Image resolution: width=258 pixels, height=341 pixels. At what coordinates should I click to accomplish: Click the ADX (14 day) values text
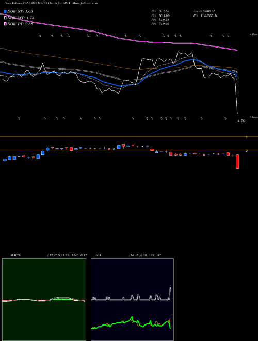click(x=145, y=255)
